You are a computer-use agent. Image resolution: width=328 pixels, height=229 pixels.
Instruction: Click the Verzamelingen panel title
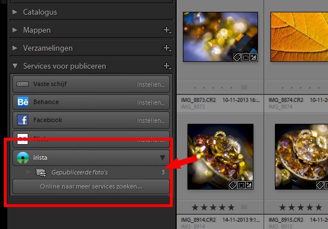[48, 48]
